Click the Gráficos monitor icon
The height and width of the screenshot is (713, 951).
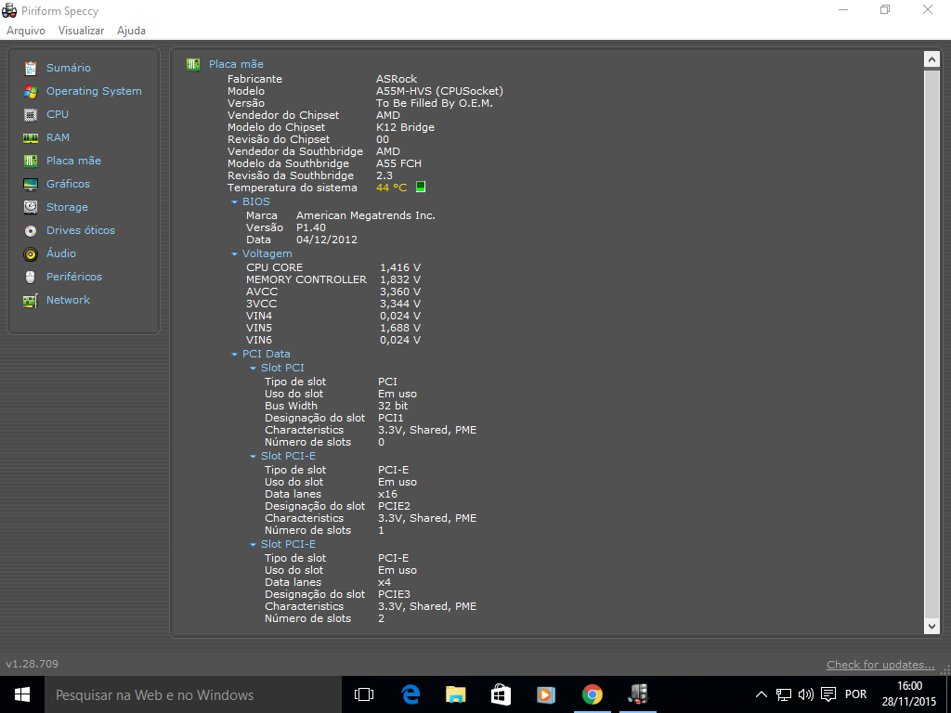coord(31,184)
